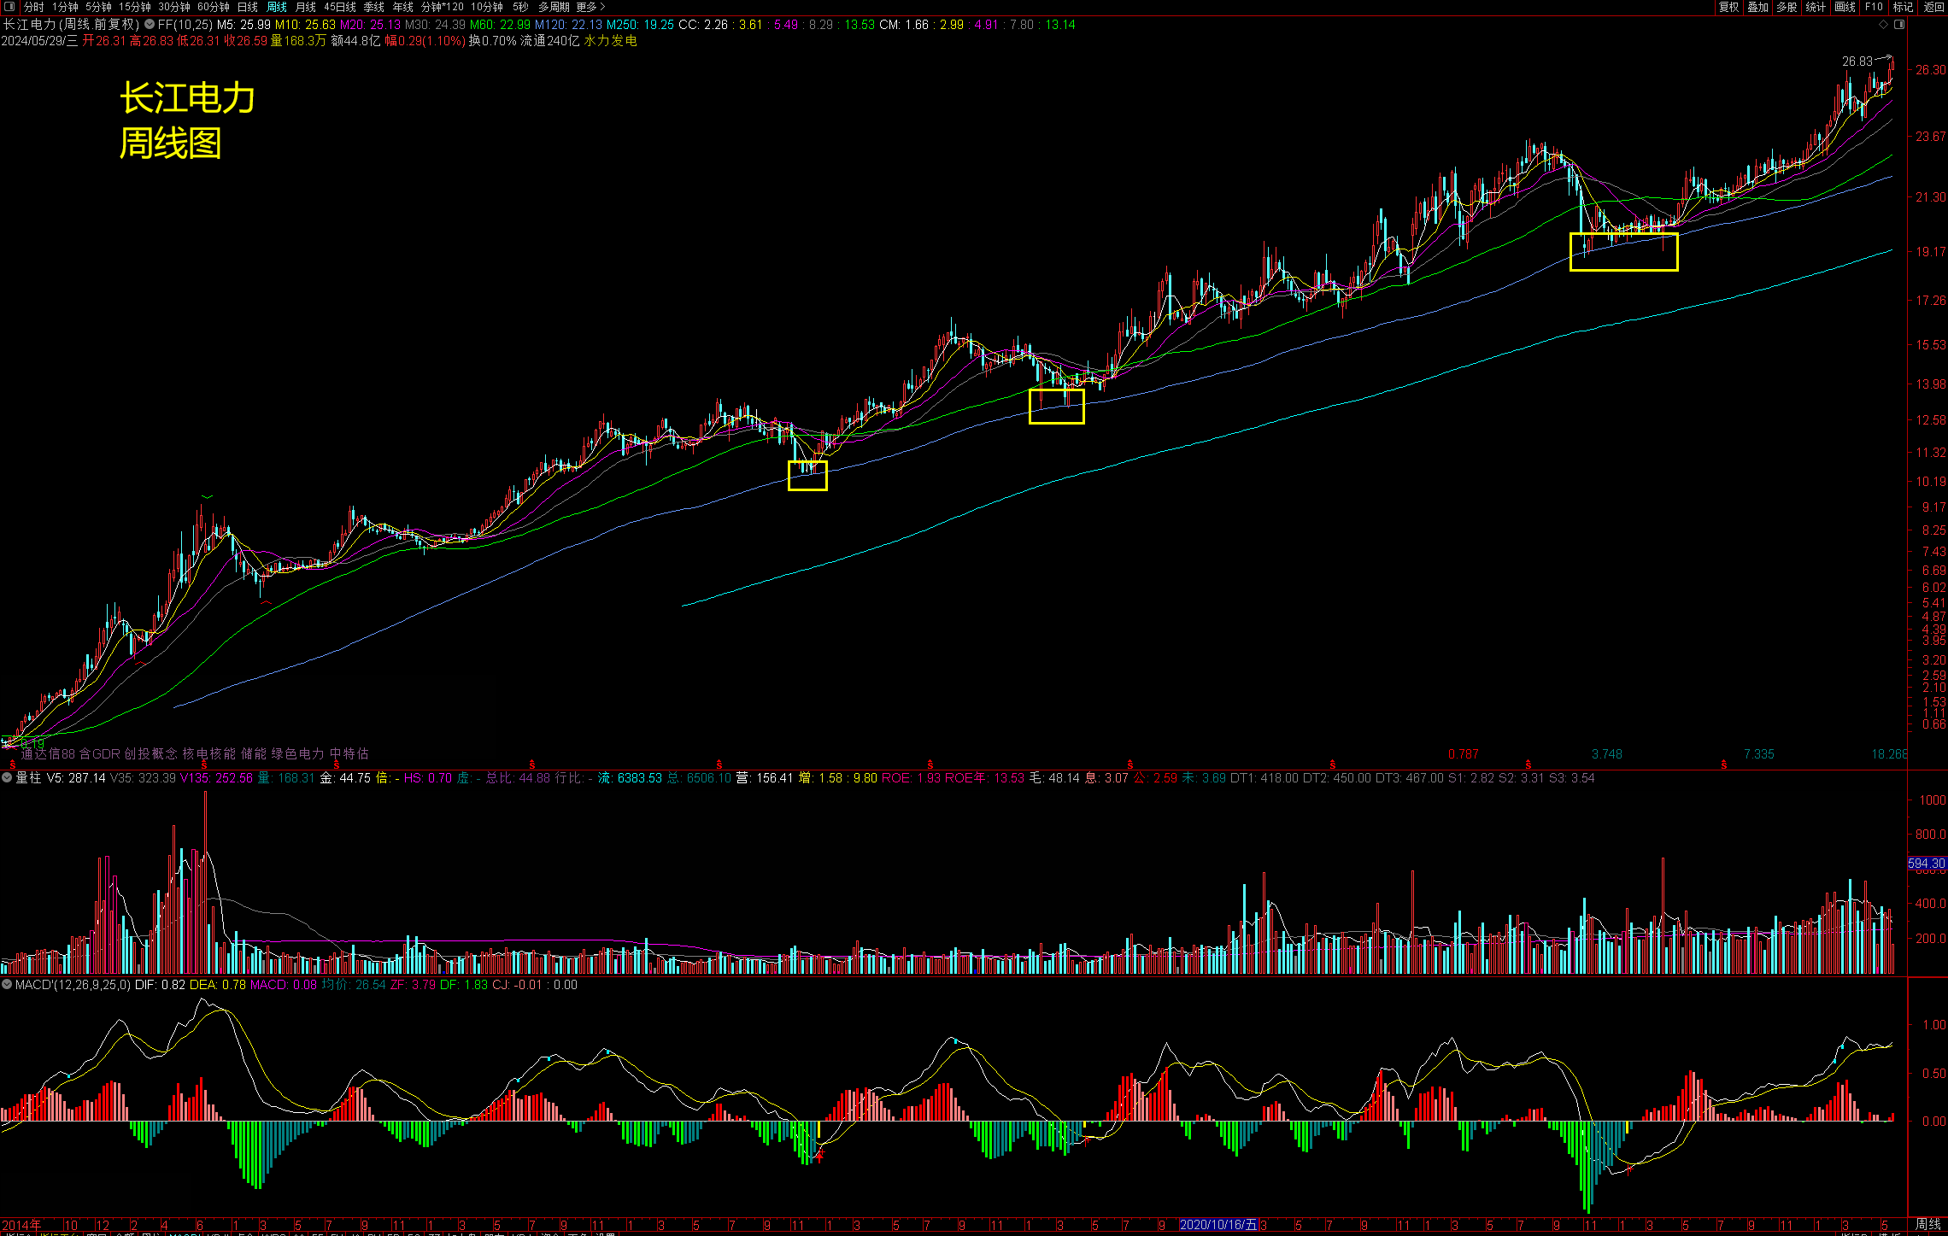Click the round icon beside MACD indicator

pos(7,985)
